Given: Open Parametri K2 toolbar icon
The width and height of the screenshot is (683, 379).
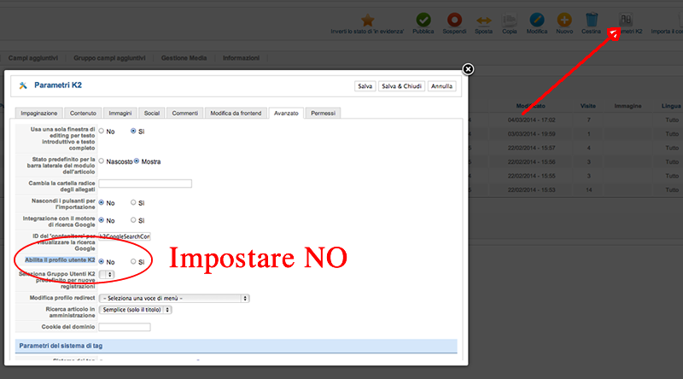Looking at the screenshot, I should [626, 20].
